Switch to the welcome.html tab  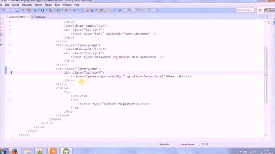17,17
